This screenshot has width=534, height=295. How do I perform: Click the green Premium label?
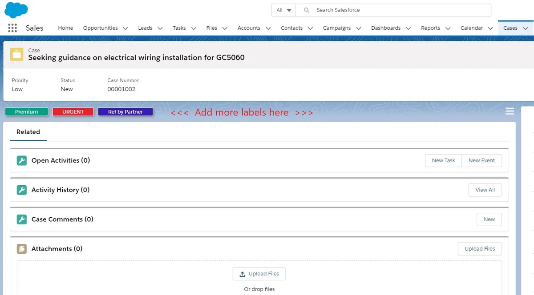27,112
